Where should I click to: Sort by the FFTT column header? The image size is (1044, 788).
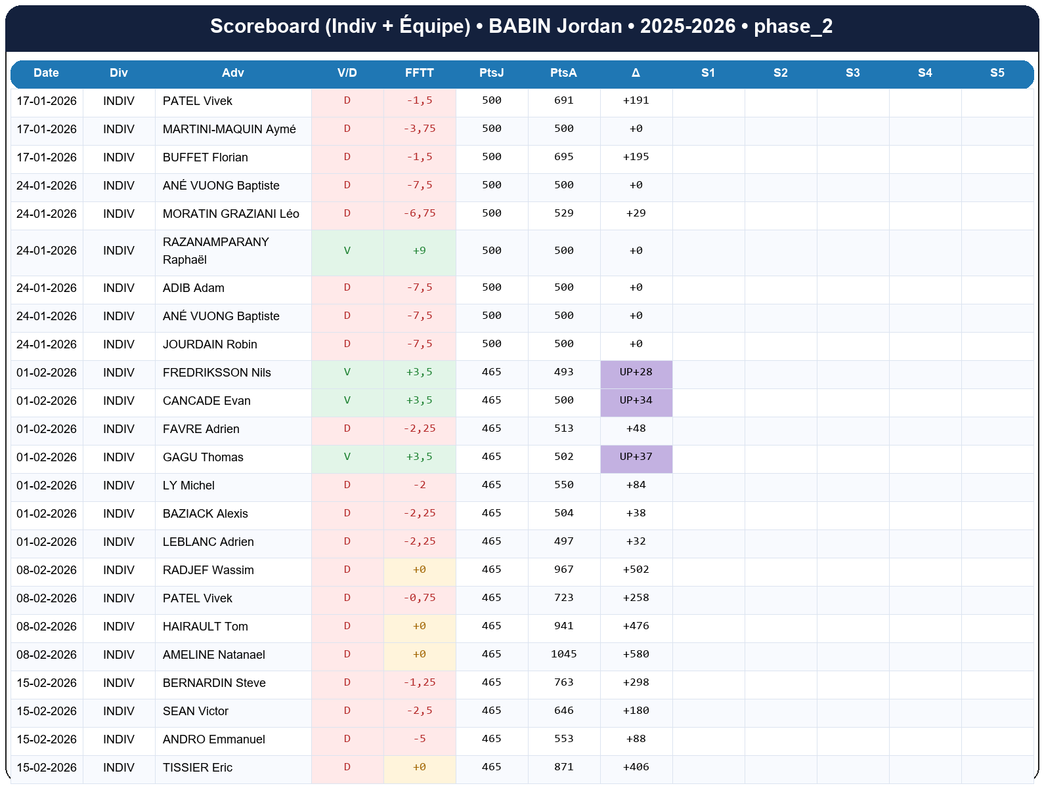click(x=420, y=73)
